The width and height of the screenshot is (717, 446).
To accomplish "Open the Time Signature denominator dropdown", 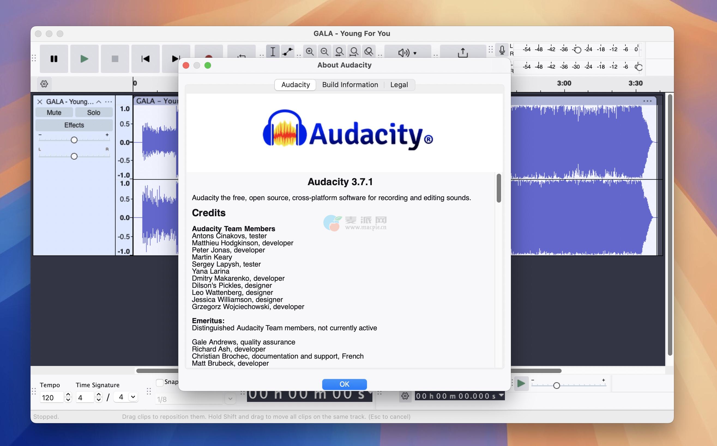I will click(x=126, y=397).
